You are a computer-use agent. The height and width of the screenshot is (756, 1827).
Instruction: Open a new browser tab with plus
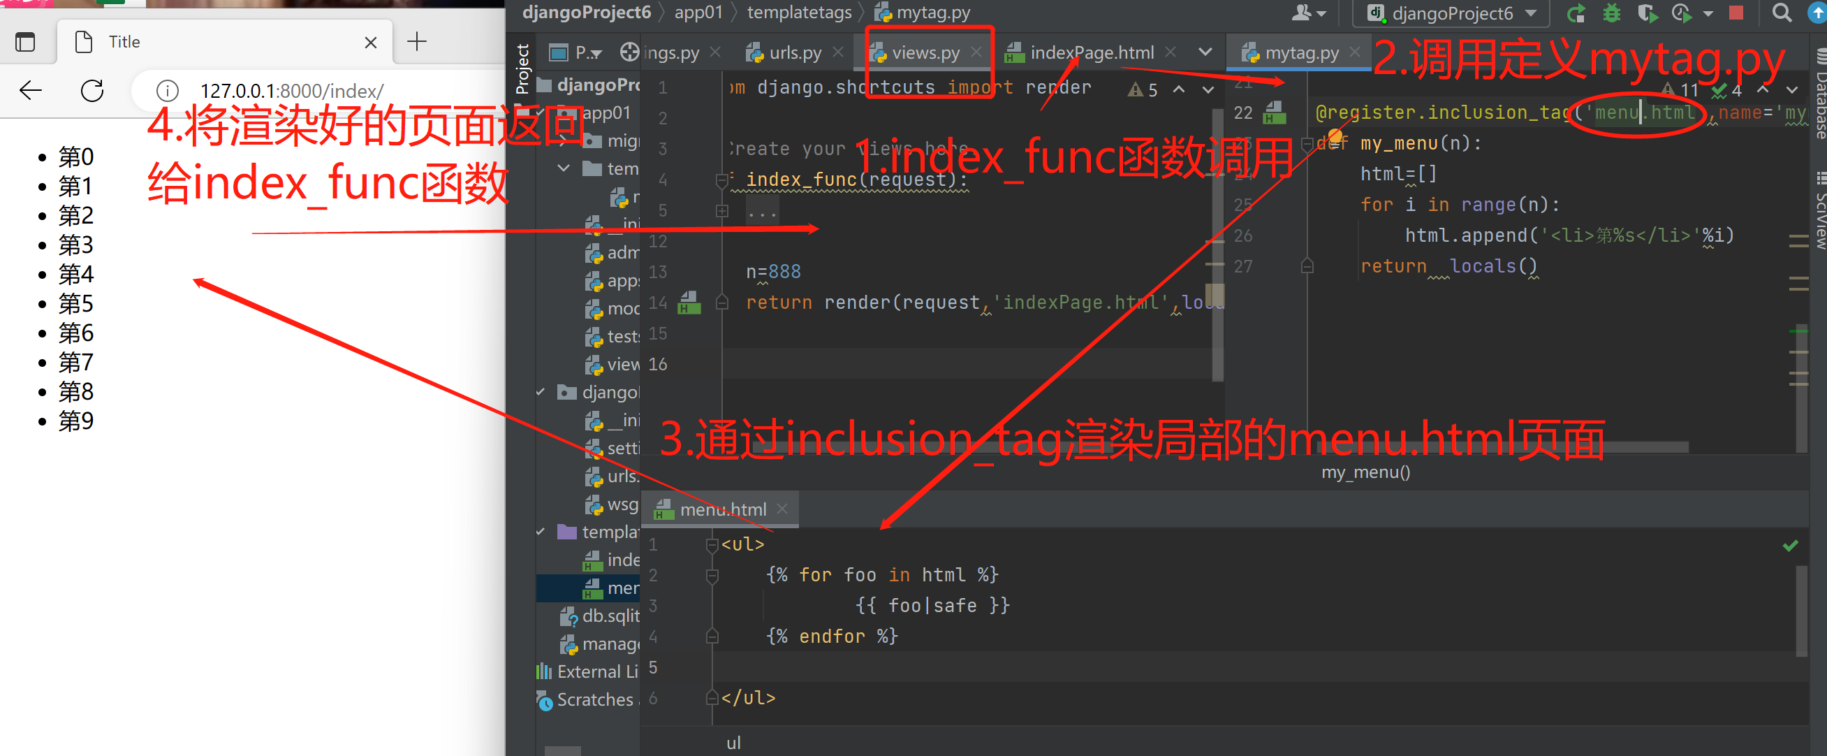417,42
